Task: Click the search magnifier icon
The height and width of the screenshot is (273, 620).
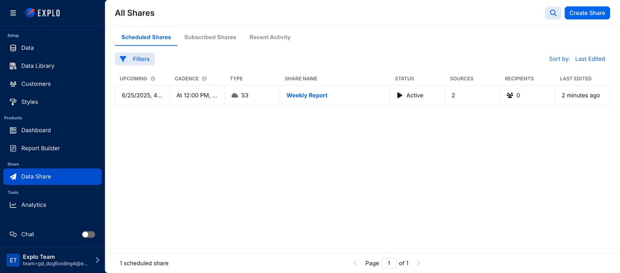Action: coord(553,13)
